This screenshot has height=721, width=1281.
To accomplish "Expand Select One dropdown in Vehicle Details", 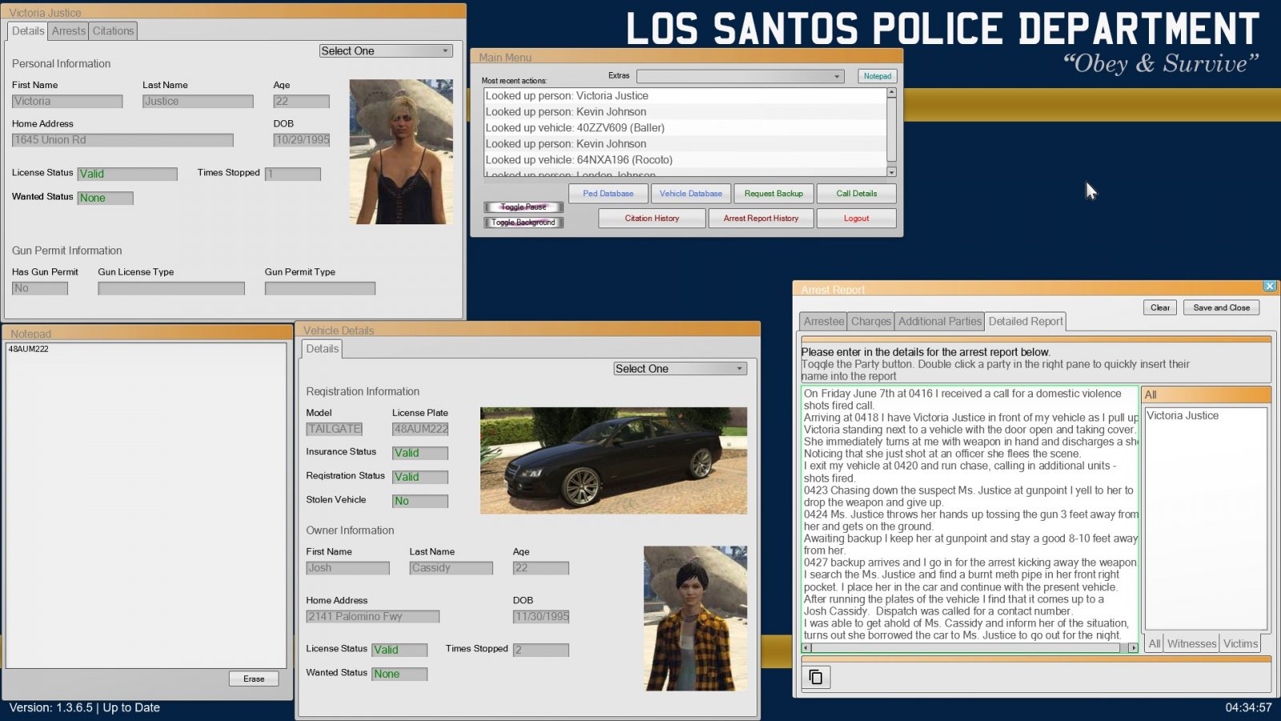I will click(x=680, y=369).
